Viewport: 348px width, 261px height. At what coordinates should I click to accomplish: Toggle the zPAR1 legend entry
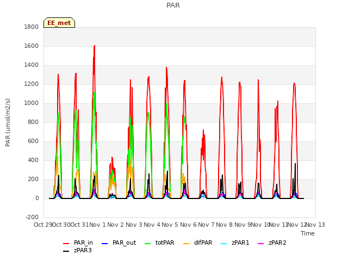tap(235, 243)
